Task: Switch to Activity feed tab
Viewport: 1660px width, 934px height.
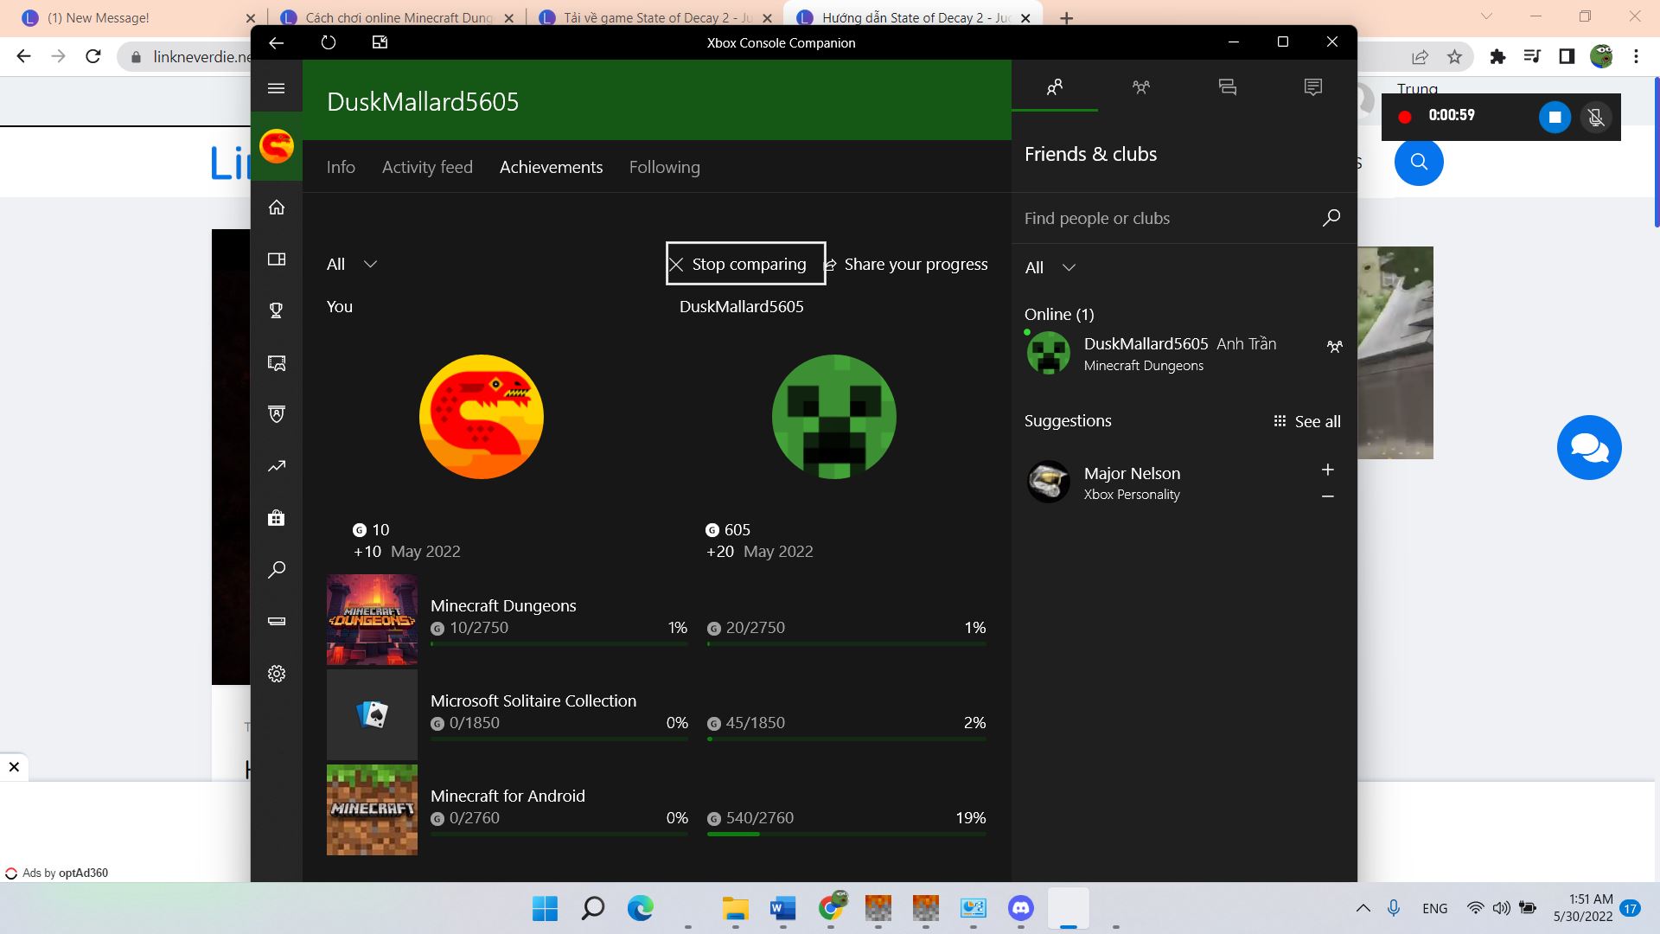Action: [427, 167]
